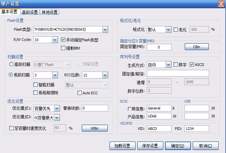Click the 保存设置 button
This screenshot has height=153, width=226.
pos(150,145)
